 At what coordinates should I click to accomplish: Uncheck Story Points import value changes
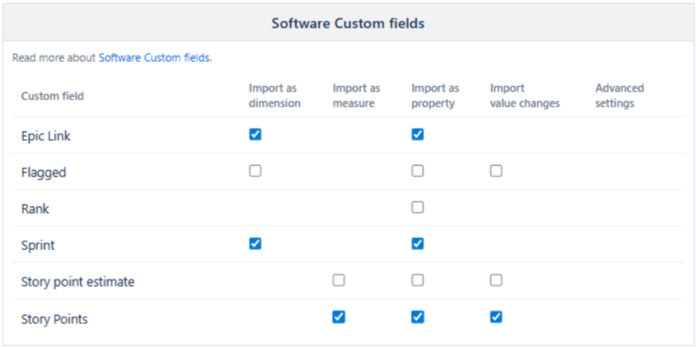496,317
